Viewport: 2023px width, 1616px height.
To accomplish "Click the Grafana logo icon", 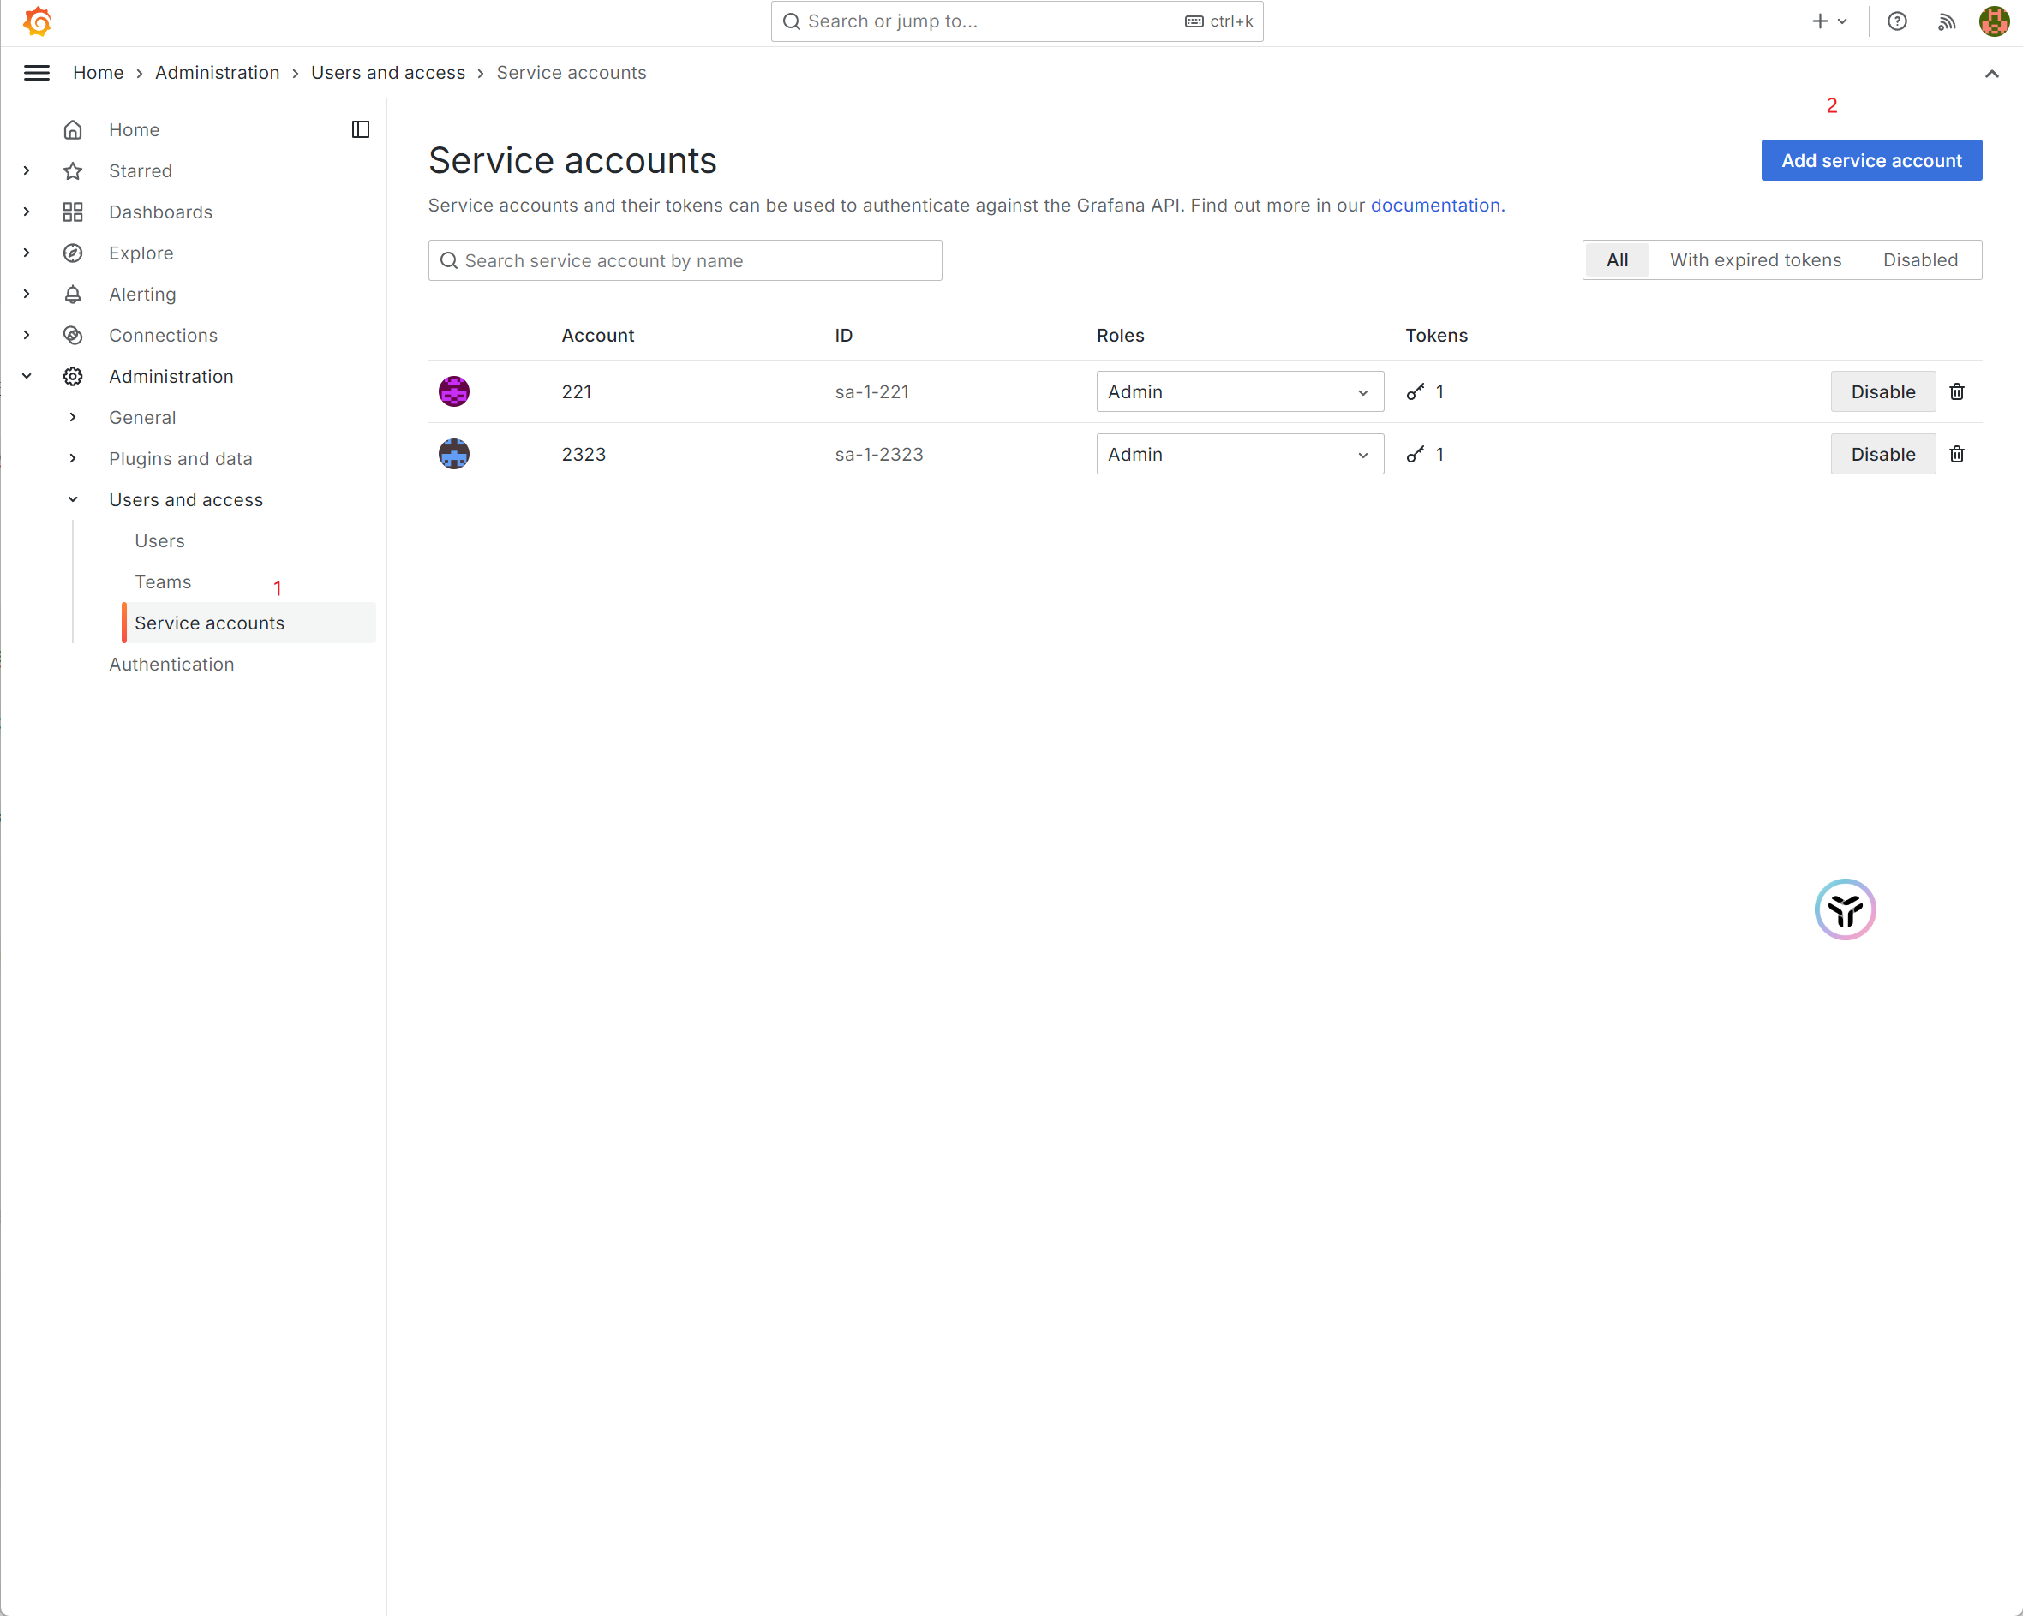I will [38, 21].
